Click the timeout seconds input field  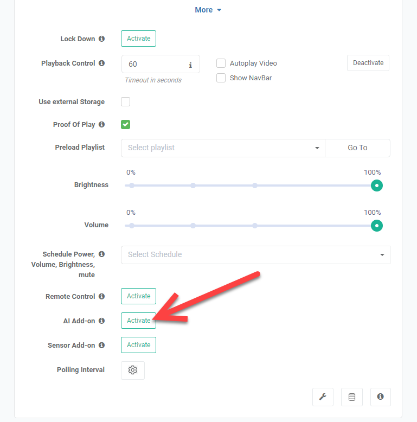tap(161, 64)
